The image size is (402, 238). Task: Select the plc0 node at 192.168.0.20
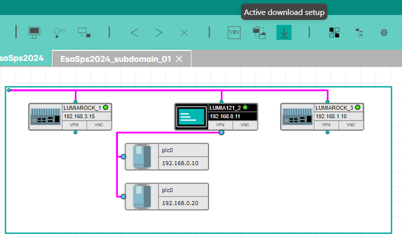click(x=166, y=197)
